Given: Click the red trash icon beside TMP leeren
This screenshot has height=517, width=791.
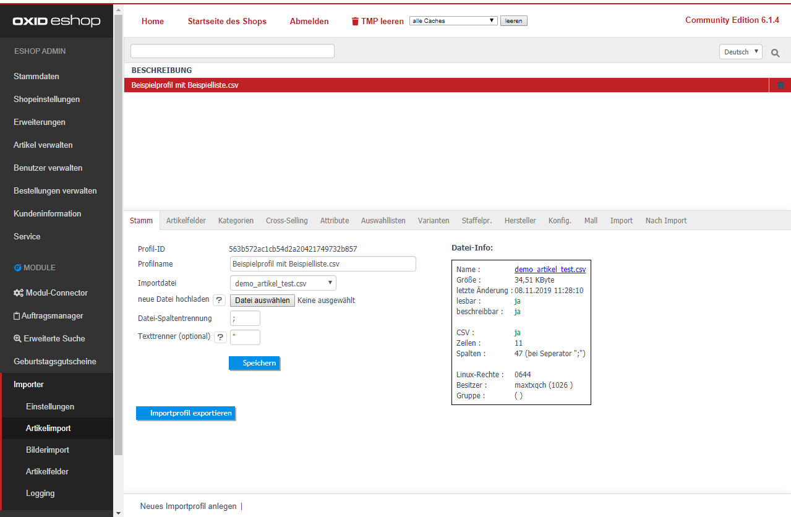Looking at the screenshot, I should [355, 22].
